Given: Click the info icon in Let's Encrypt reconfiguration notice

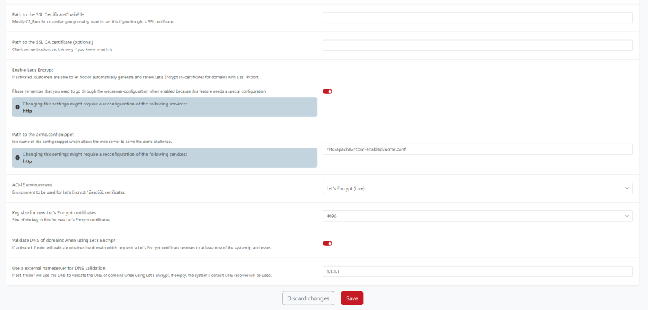Looking at the screenshot, I should [x=17, y=107].
